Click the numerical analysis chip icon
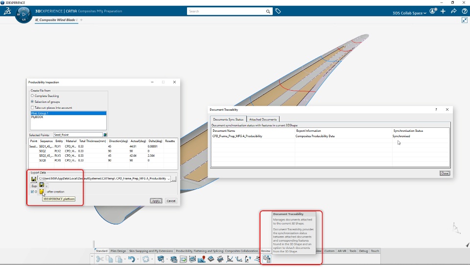Viewport: 470px width, 268px height. (220, 259)
